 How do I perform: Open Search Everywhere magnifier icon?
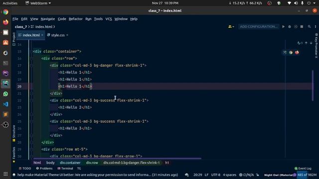309,26
